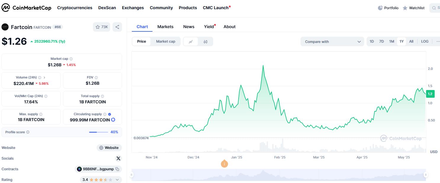Set chart range to 1M
440x183 pixels.
click(x=392, y=41)
